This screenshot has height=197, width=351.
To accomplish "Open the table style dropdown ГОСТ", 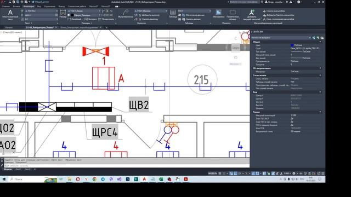I will [194, 11].
